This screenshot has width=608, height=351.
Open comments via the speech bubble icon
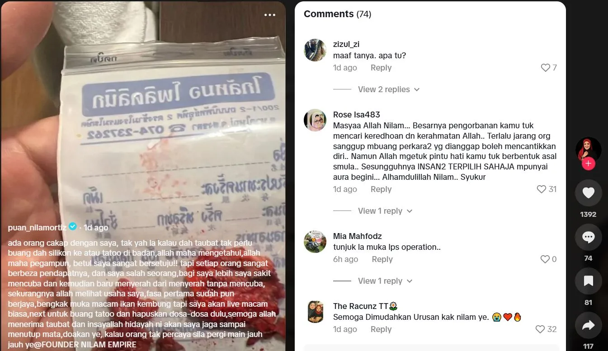[588, 237]
